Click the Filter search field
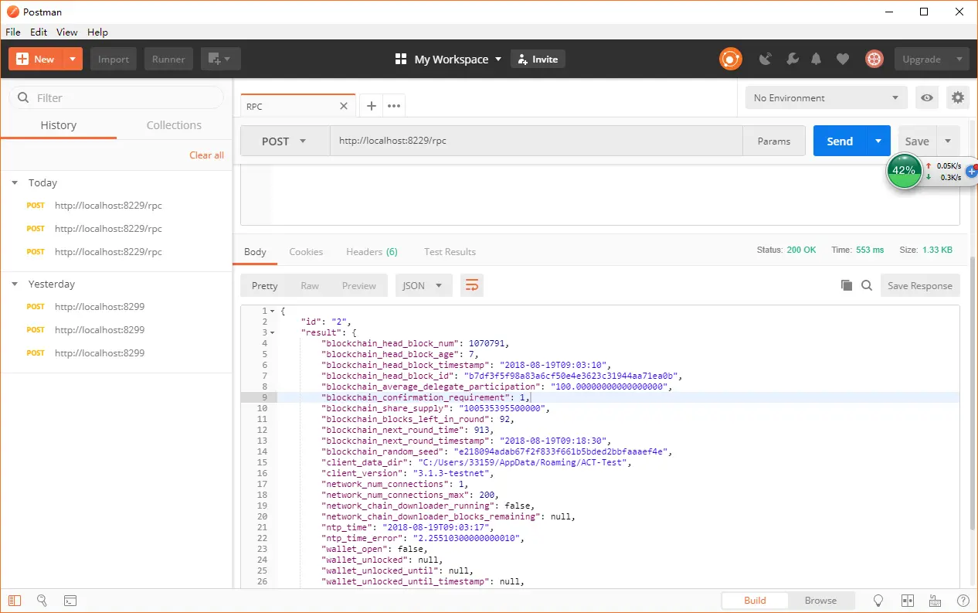 [116, 97]
